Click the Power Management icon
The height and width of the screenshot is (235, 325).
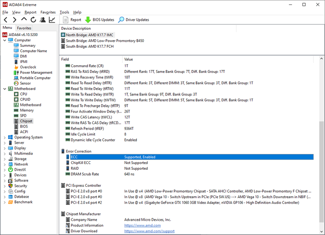point(16,72)
